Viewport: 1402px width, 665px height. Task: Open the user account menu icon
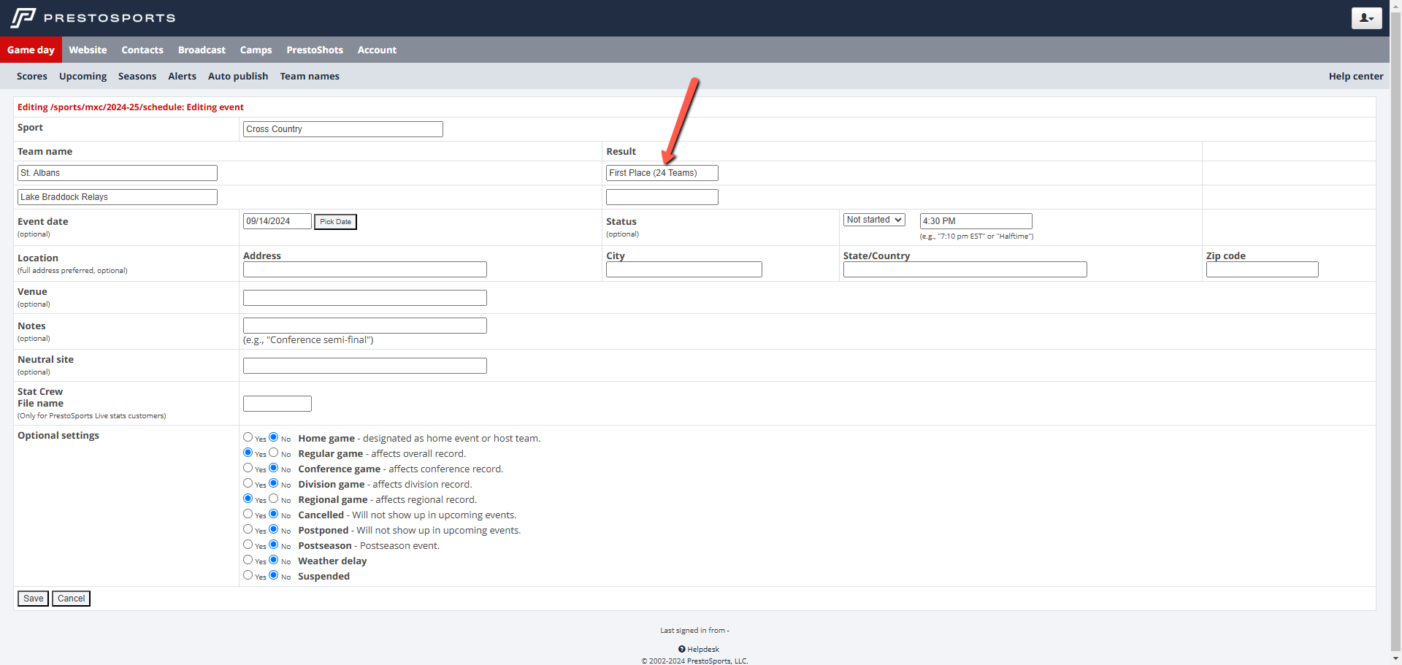pyautogui.click(x=1366, y=18)
